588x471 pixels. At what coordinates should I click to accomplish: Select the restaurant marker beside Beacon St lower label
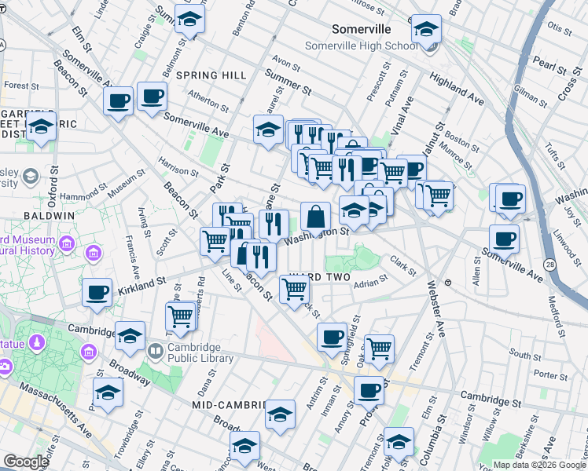pos(261,259)
